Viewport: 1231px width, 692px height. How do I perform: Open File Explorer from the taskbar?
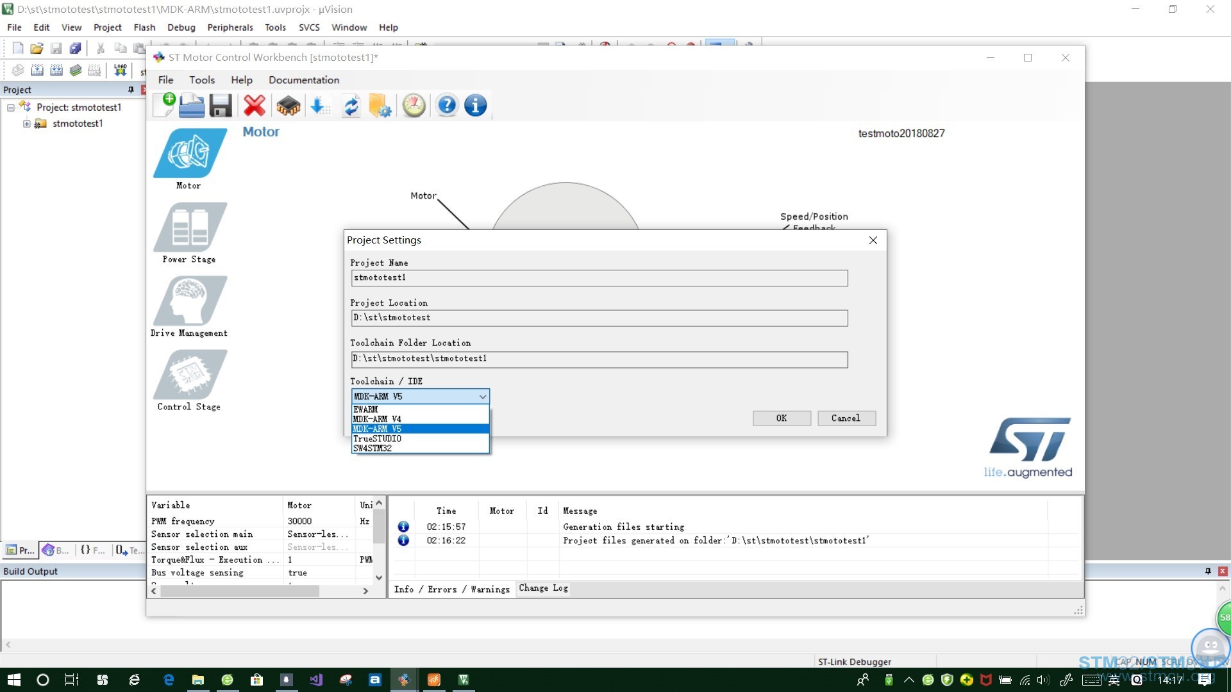coord(198,680)
